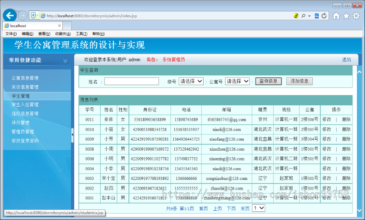Click 删除 for student 0003 宋小宝
The width and height of the screenshot is (365, 220).
click(x=346, y=178)
